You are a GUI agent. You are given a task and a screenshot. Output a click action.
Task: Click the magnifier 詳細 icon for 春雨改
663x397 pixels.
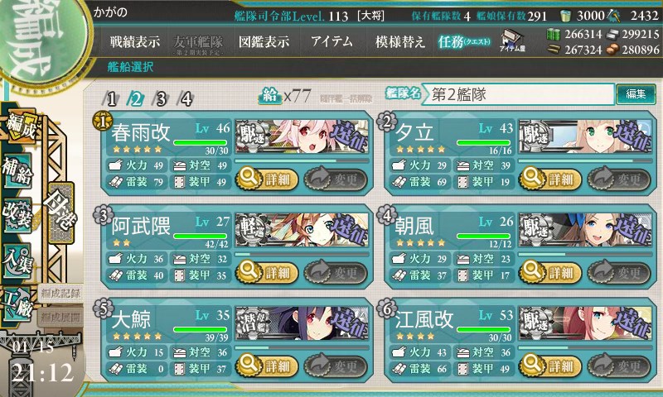coord(249,177)
